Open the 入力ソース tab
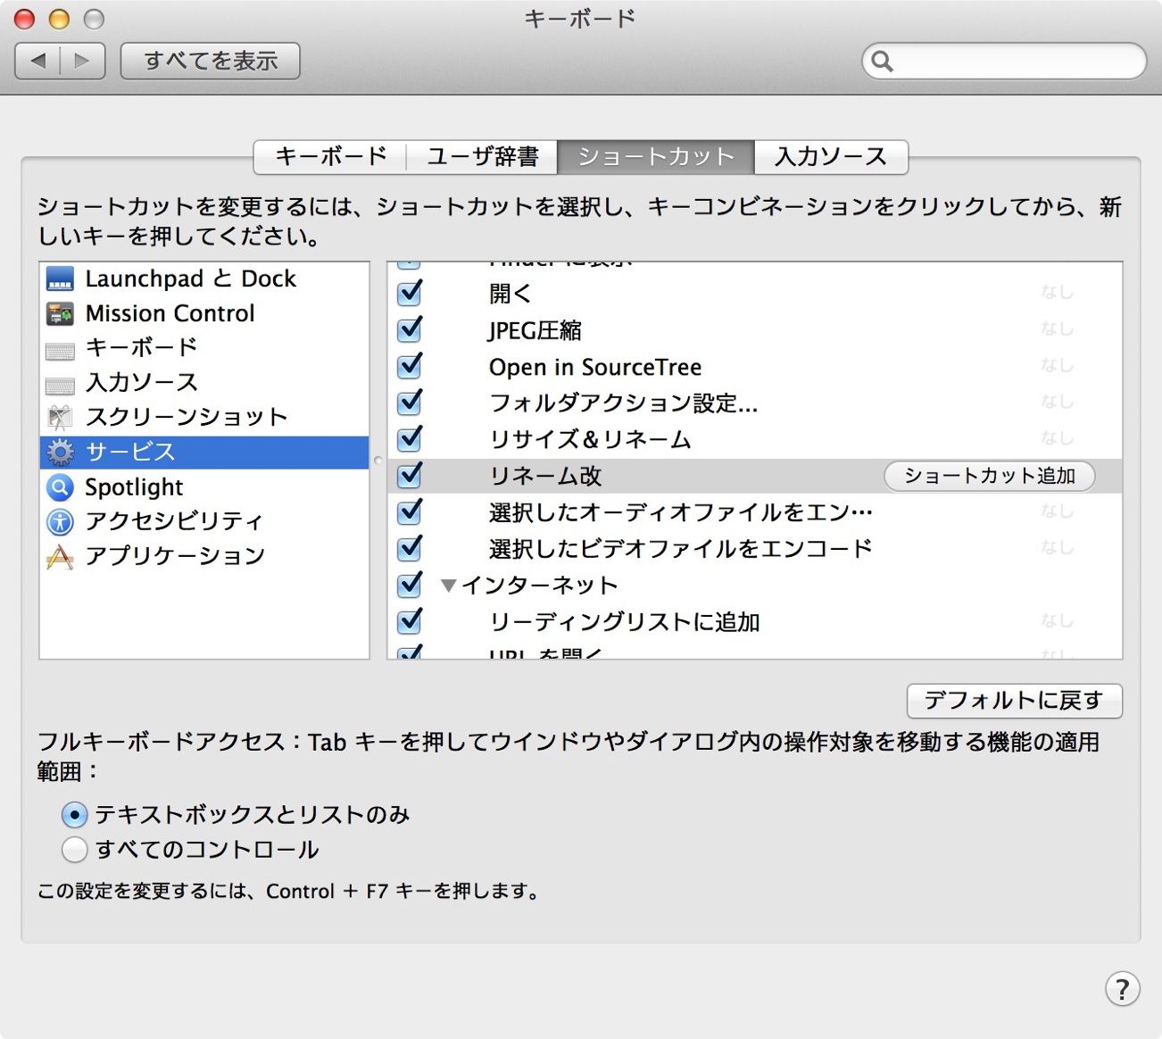 (x=831, y=156)
